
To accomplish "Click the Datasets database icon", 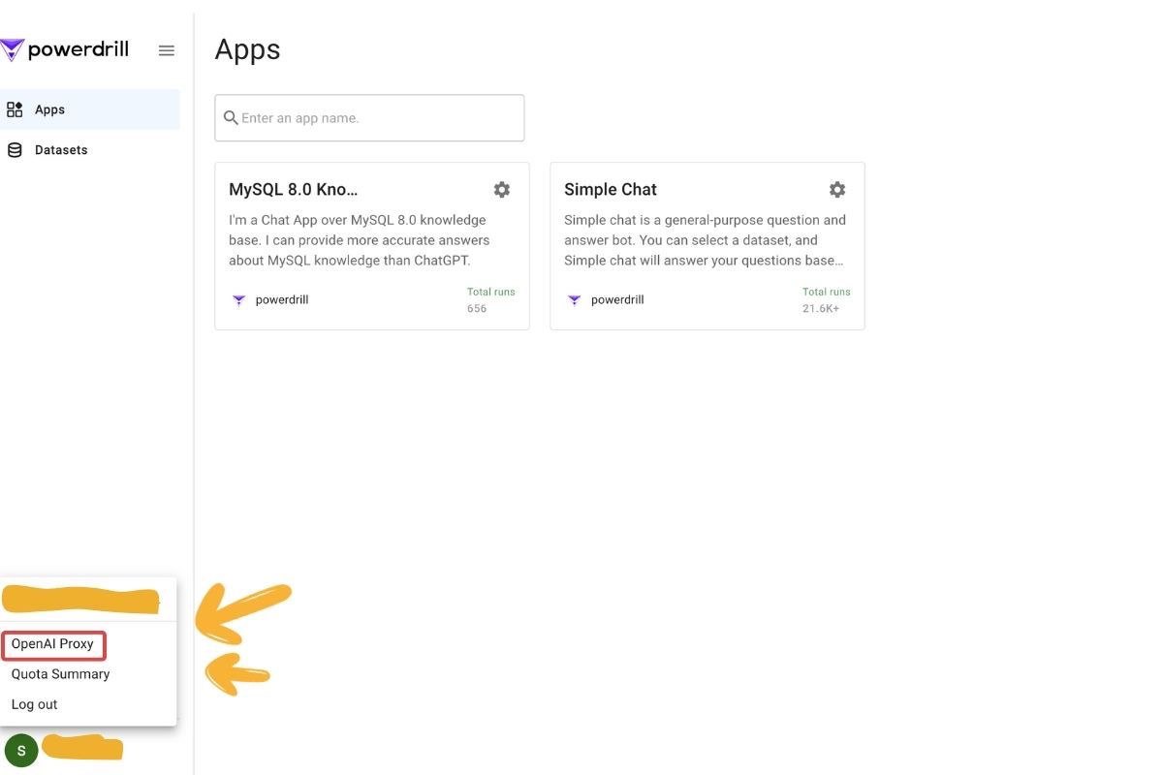I will 15,150.
